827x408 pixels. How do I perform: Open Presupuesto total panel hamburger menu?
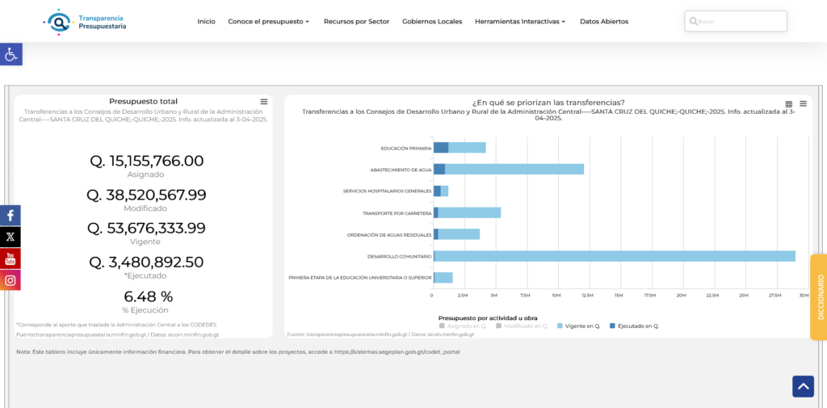coord(264,102)
